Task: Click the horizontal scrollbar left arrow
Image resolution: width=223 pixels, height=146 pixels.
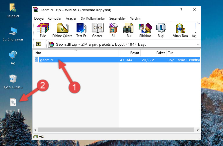Action: [x=35, y=130]
